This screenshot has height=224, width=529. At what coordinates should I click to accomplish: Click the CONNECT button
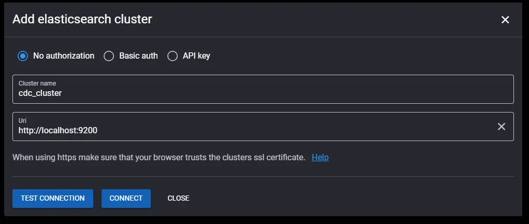tap(126, 198)
